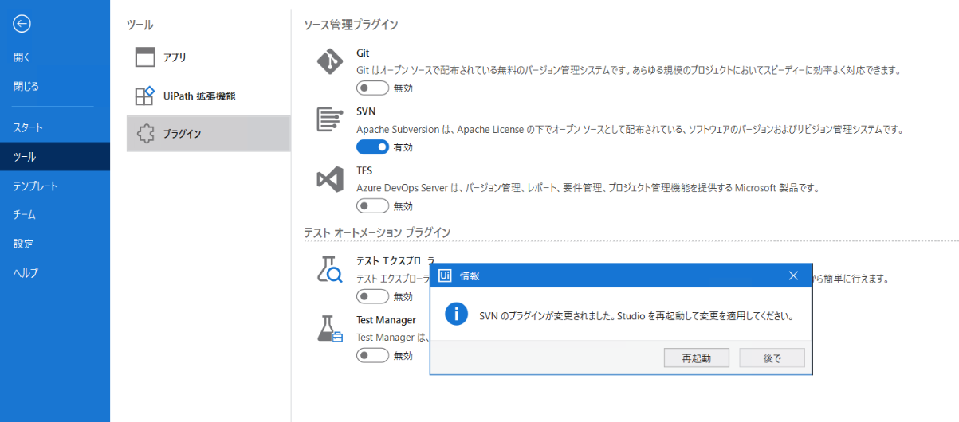Viewport: 959px width, 422px height.
Task: Click the テスト オートメーション プラグイン heading
Action: (x=377, y=232)
